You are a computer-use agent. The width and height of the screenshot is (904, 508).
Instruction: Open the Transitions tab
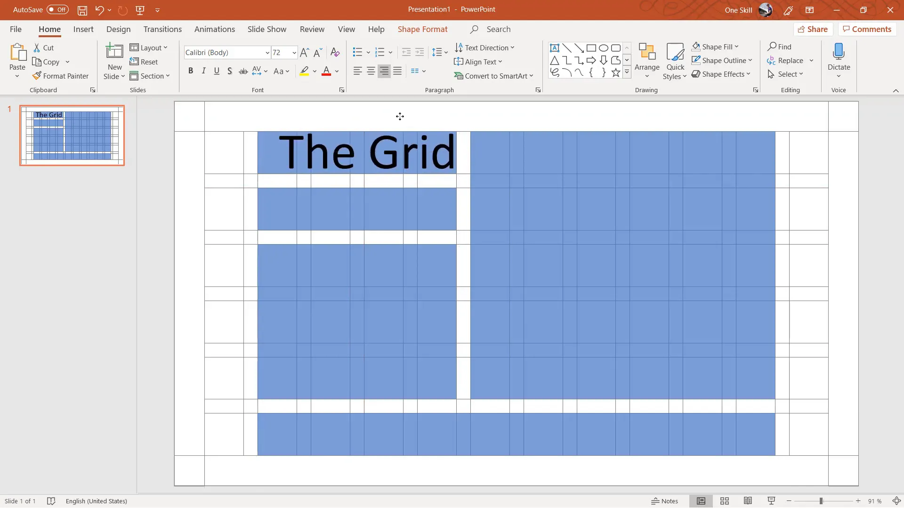pyautogui.click(x=162, y=29)
